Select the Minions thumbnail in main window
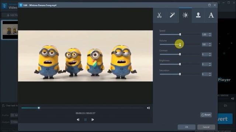Image resolution: width=236 pixels, height=132 pixels. [x=10, y=30]
